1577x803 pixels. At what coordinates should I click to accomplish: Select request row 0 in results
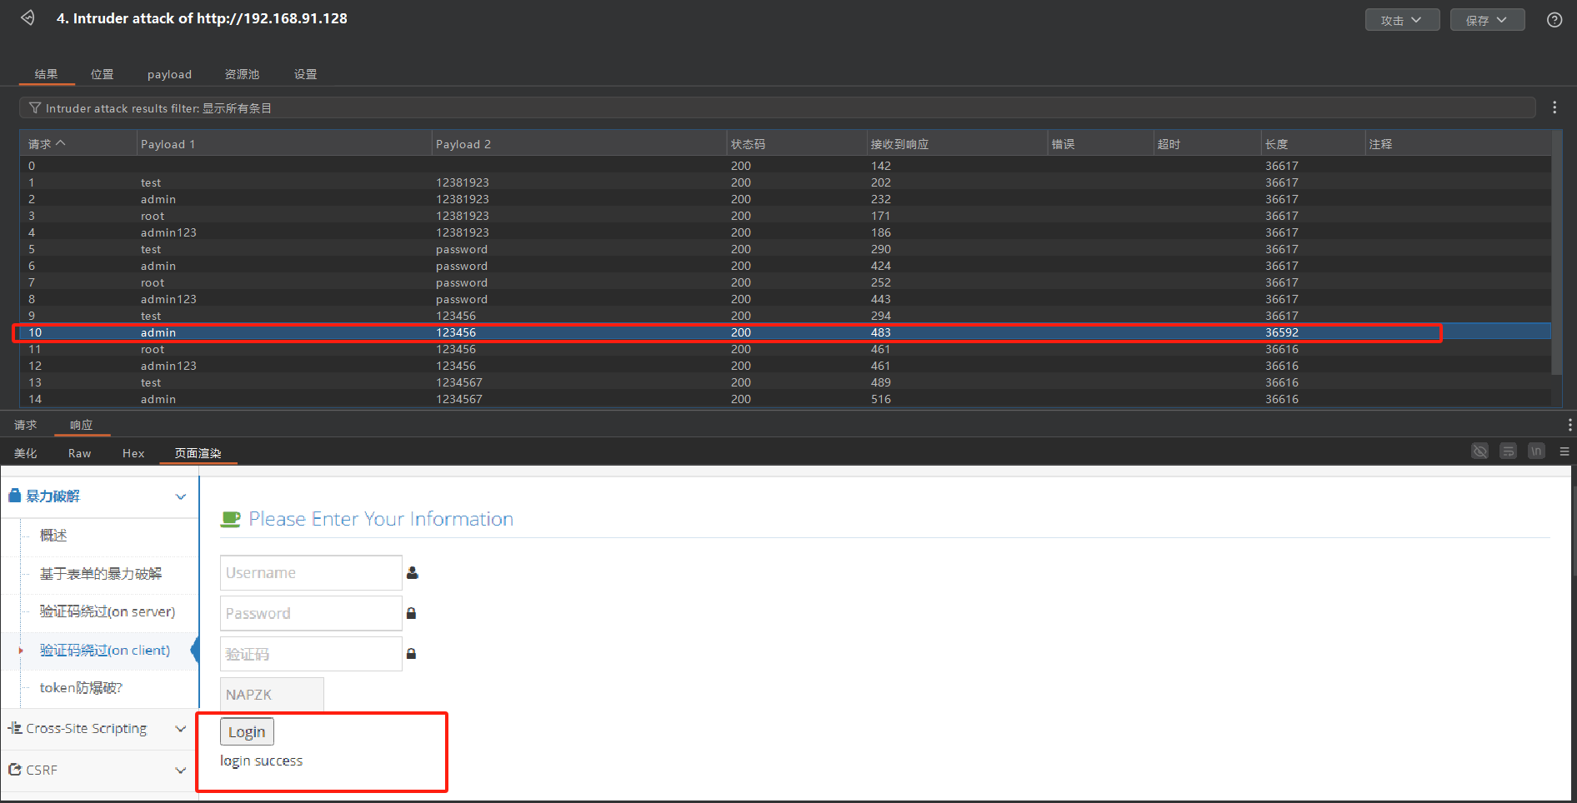785,166
